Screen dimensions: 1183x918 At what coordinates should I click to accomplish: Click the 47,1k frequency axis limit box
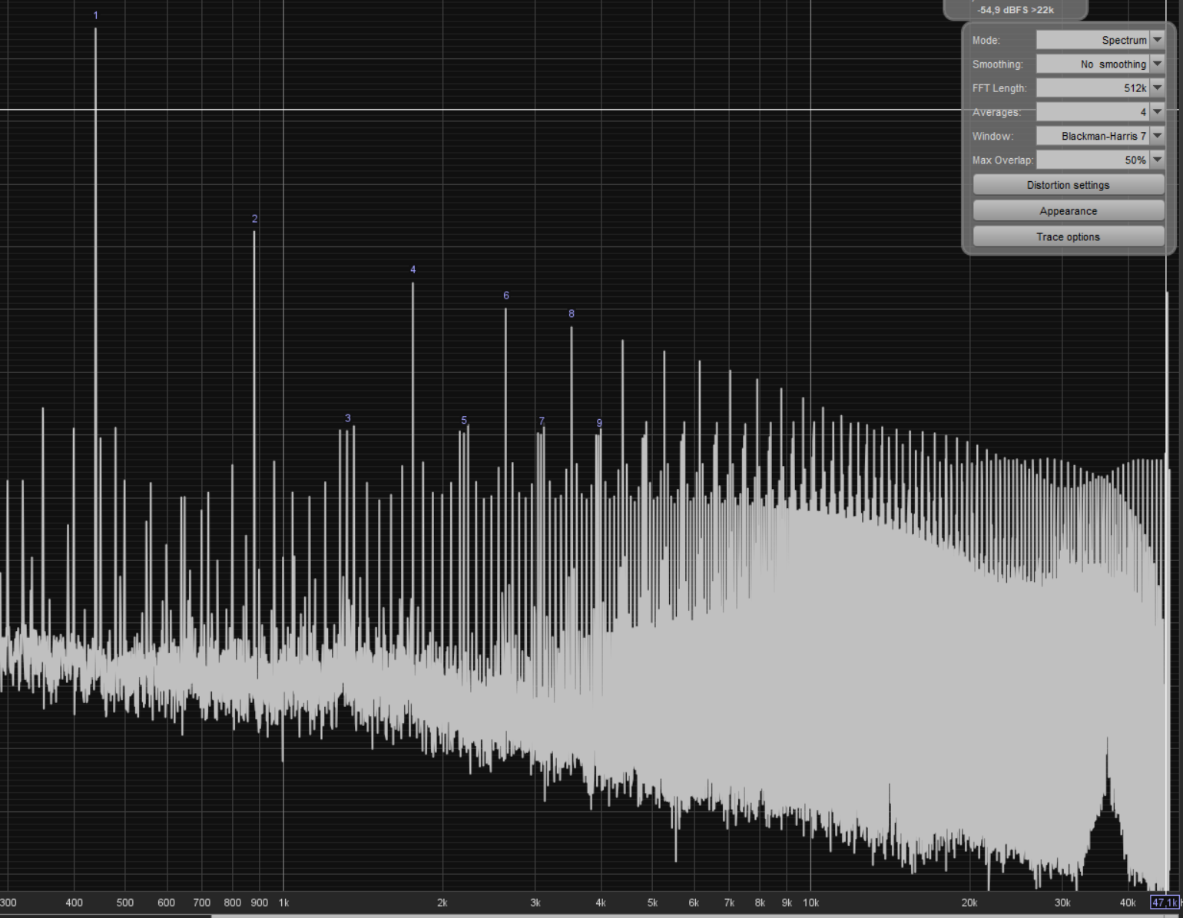pos(1164,903)
